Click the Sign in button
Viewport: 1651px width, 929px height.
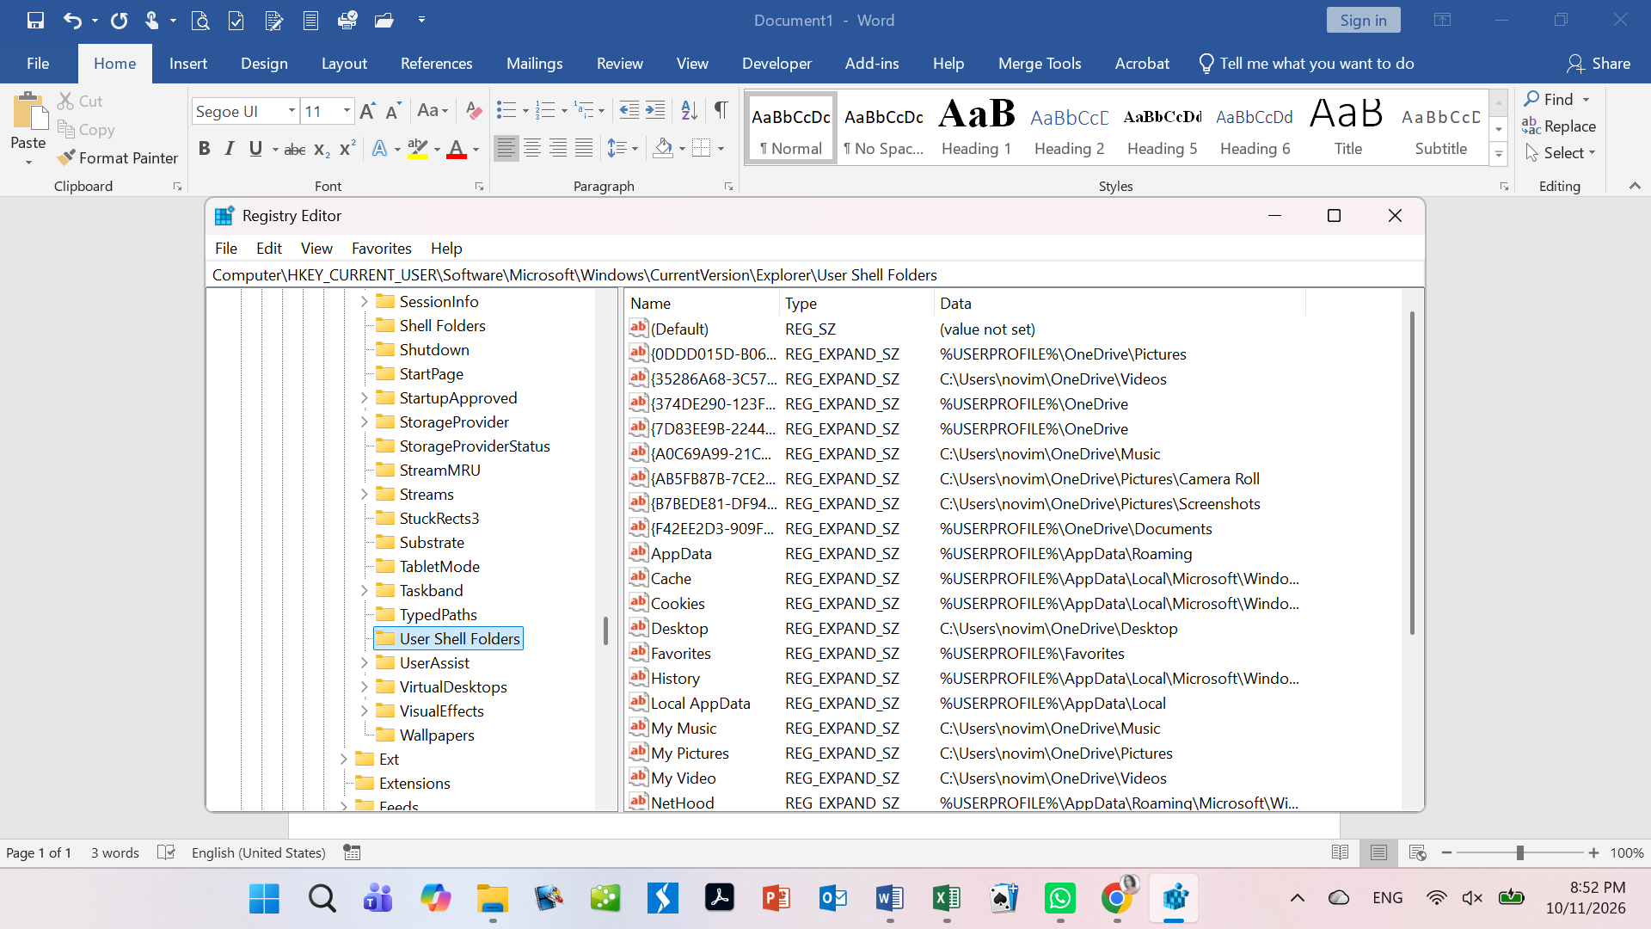pos(1363,20)
